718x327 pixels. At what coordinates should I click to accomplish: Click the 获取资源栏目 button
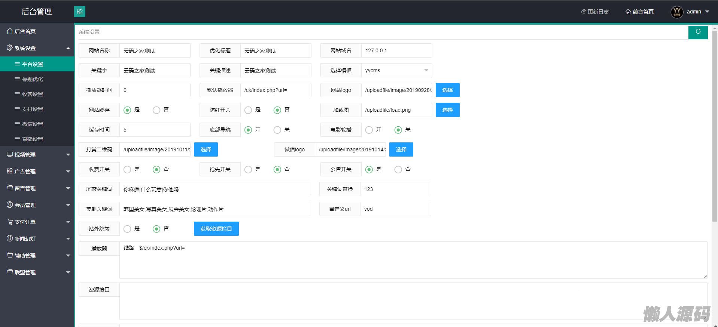(x=216, y=229)
